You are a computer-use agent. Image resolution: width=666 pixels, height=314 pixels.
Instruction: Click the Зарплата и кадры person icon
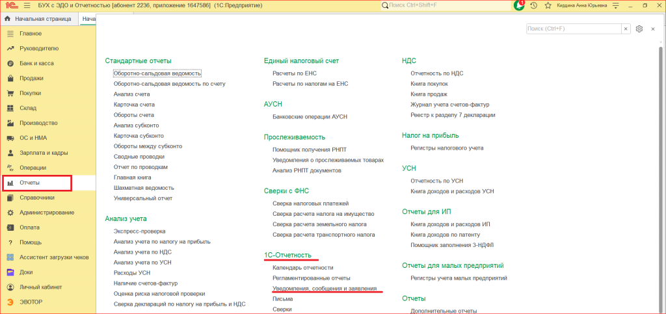click(x=10, y=153)
